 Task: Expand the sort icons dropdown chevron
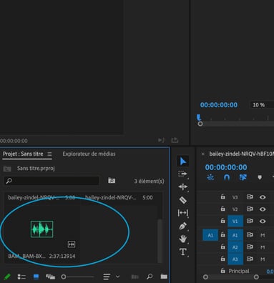coord(117,277)
